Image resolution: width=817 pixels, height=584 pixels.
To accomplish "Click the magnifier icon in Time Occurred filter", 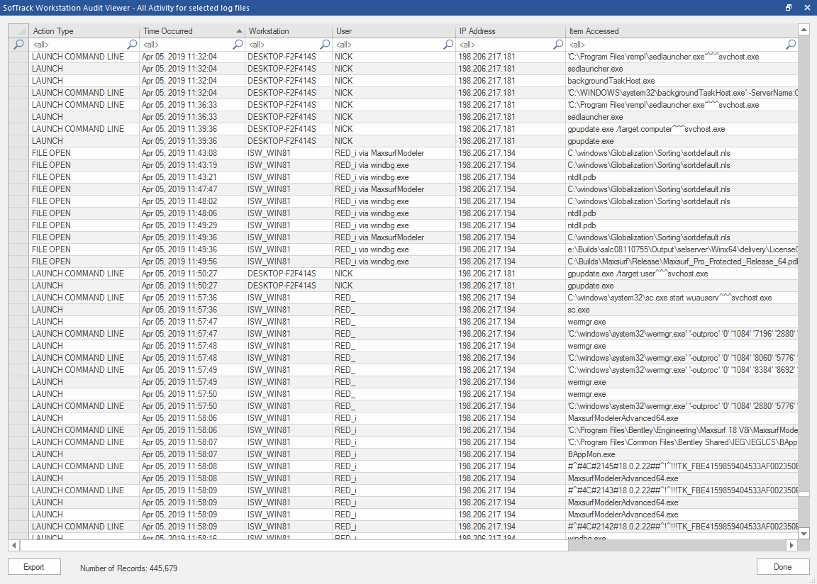I will (238, 44).
